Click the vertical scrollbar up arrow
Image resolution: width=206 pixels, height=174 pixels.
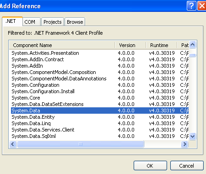(193, 45)
